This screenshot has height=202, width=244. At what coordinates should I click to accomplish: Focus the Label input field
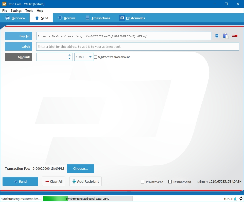pyautogui.click(x=137, y=47)
